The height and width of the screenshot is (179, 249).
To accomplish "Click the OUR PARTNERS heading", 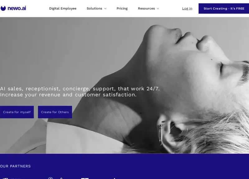I will tap(15, 166).
